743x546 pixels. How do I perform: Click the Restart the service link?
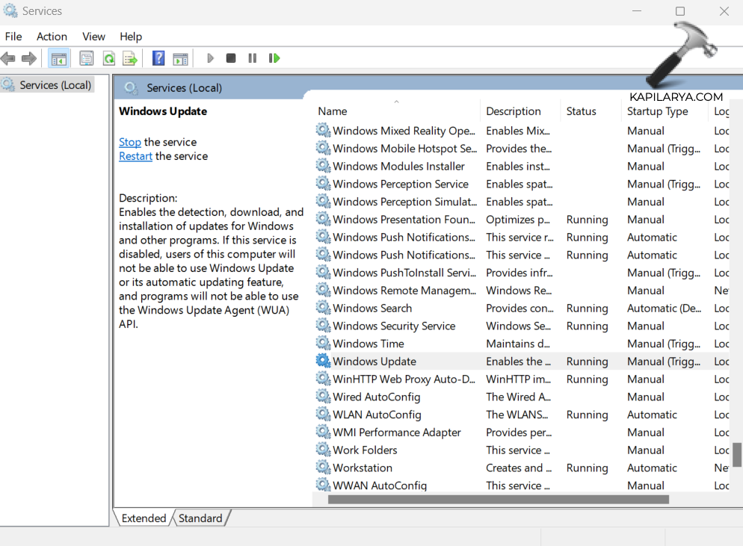(135, 156)
